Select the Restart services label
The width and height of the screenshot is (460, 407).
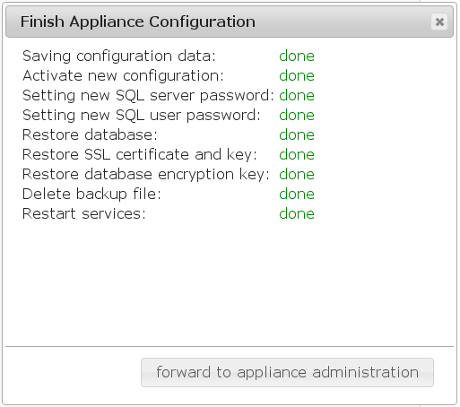(84, 213)
